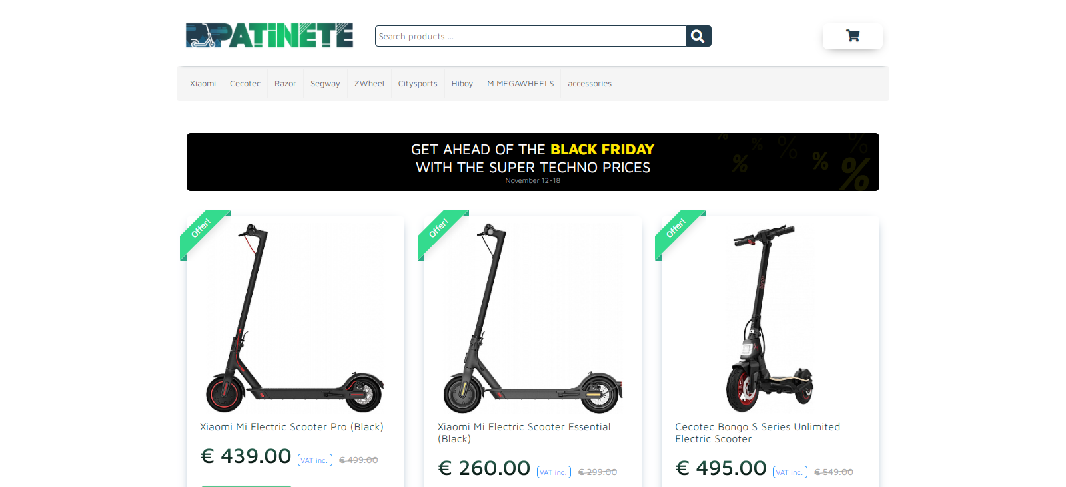Click Offer ribbon on Scooter Essential card
Image resolution: width=1066 pixels, height=487 pixels.
pos(442,234)
